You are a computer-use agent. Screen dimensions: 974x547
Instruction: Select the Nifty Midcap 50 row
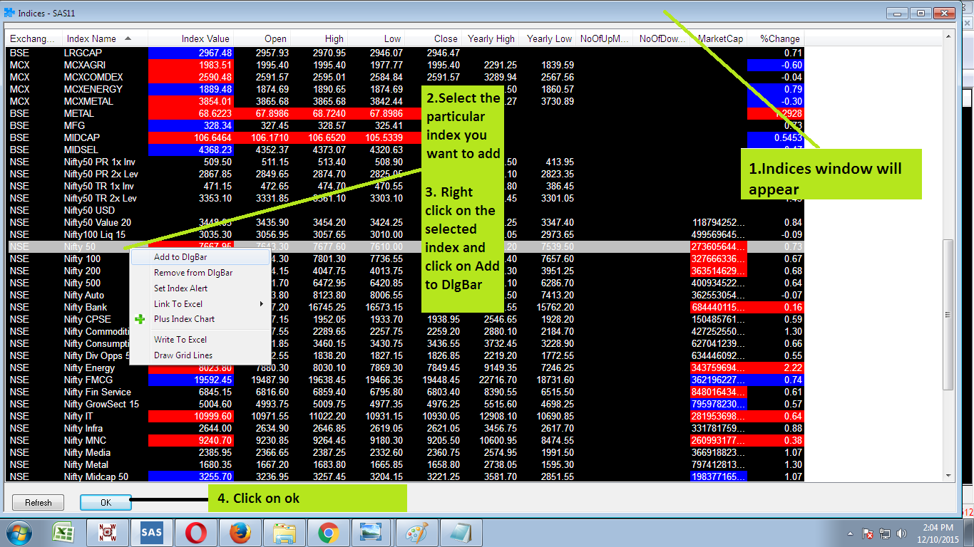pyautogui.click(x=405, y=476)
